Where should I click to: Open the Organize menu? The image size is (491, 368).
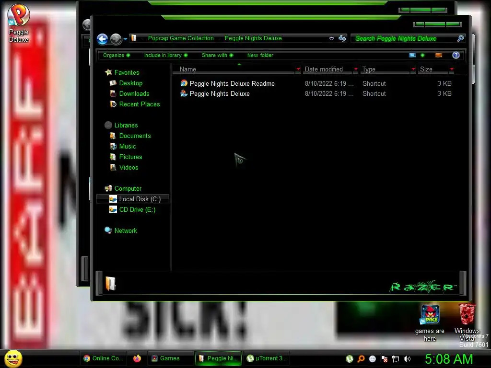116,55
